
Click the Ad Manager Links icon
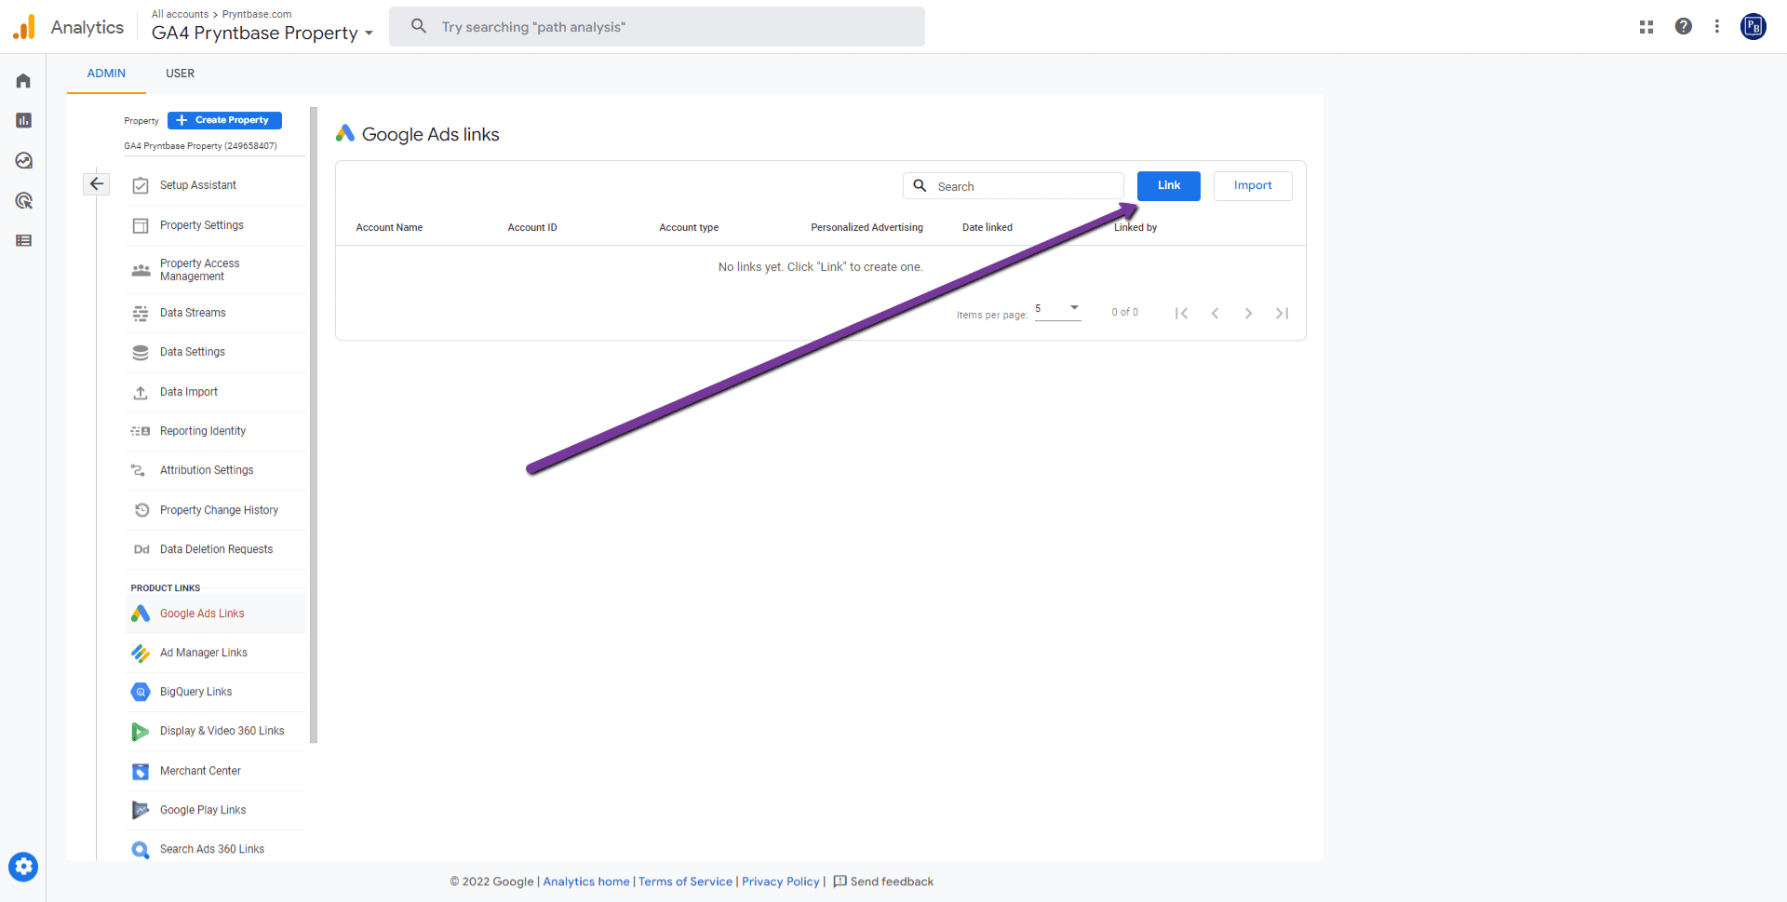point(141,653)
